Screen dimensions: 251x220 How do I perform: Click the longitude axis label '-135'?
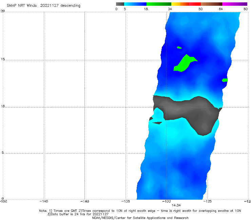coord(125,201)
